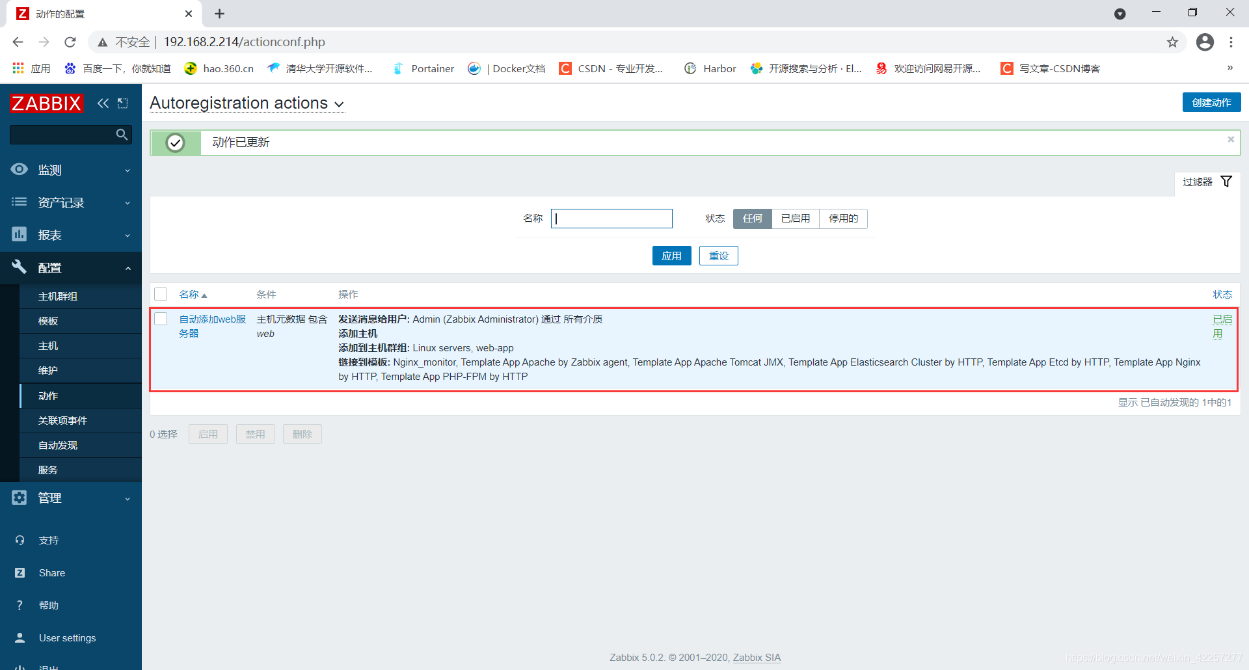1249x670 pixels.
Task: Open the 维护 submenu item
Action: (81, 370)
